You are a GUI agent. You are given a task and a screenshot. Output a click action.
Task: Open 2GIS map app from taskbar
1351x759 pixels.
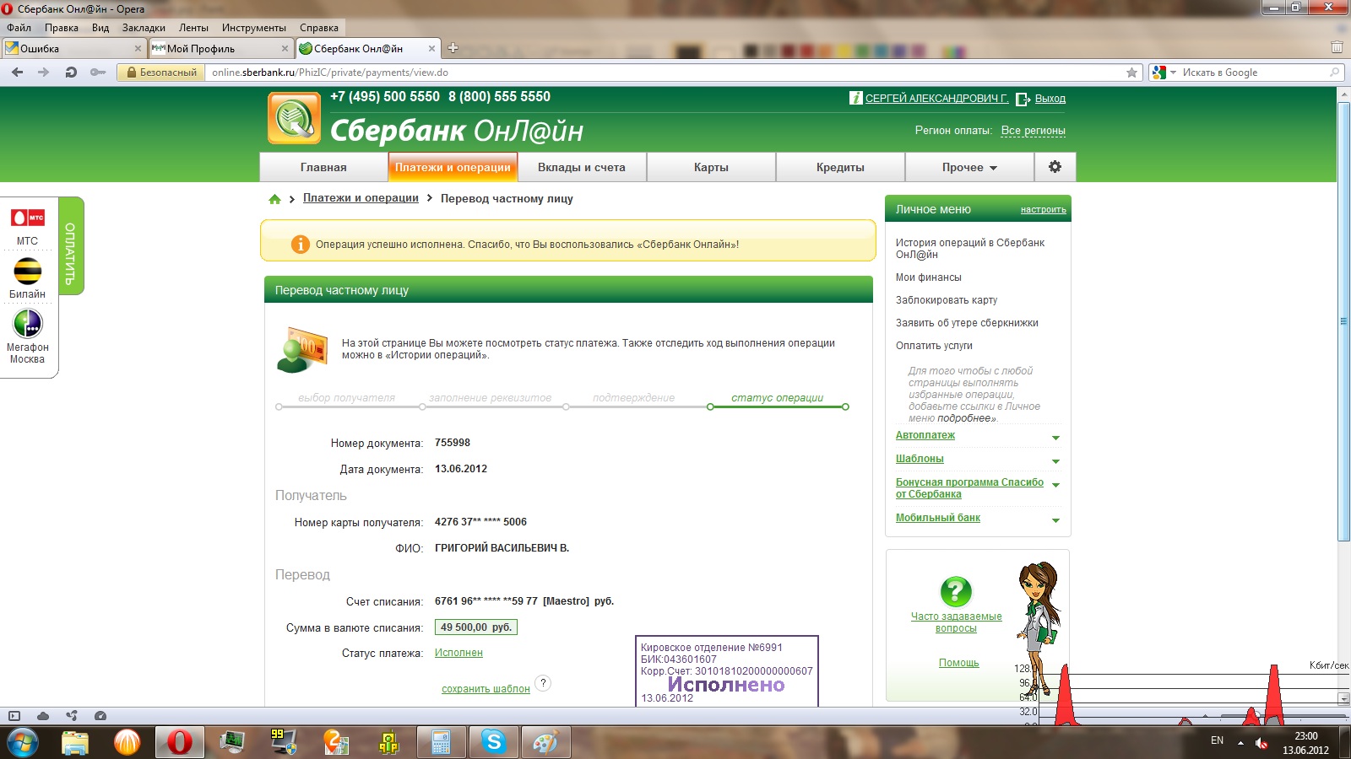tap(336, 742)
